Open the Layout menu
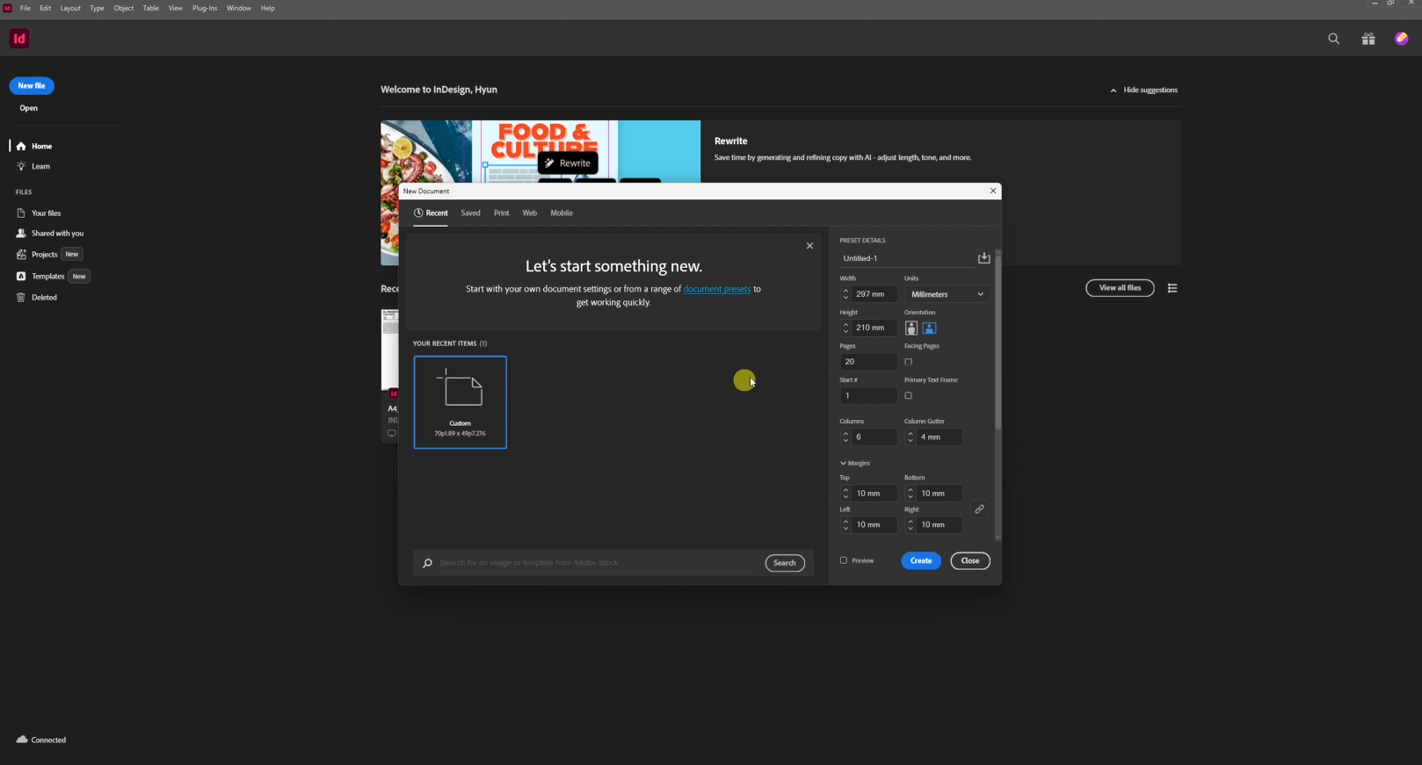Viewport: 1422px width, 765px height. point(70,8)
